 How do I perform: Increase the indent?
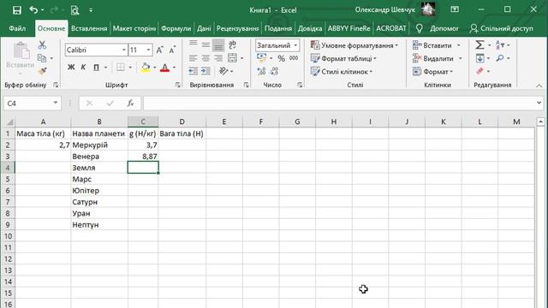point(205,71)
